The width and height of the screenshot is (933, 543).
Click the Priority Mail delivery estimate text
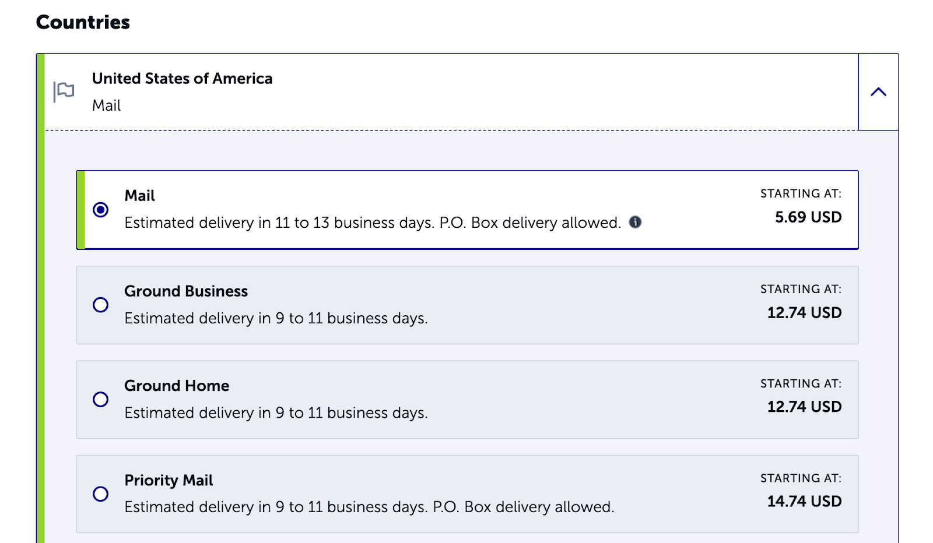[369, 507]
